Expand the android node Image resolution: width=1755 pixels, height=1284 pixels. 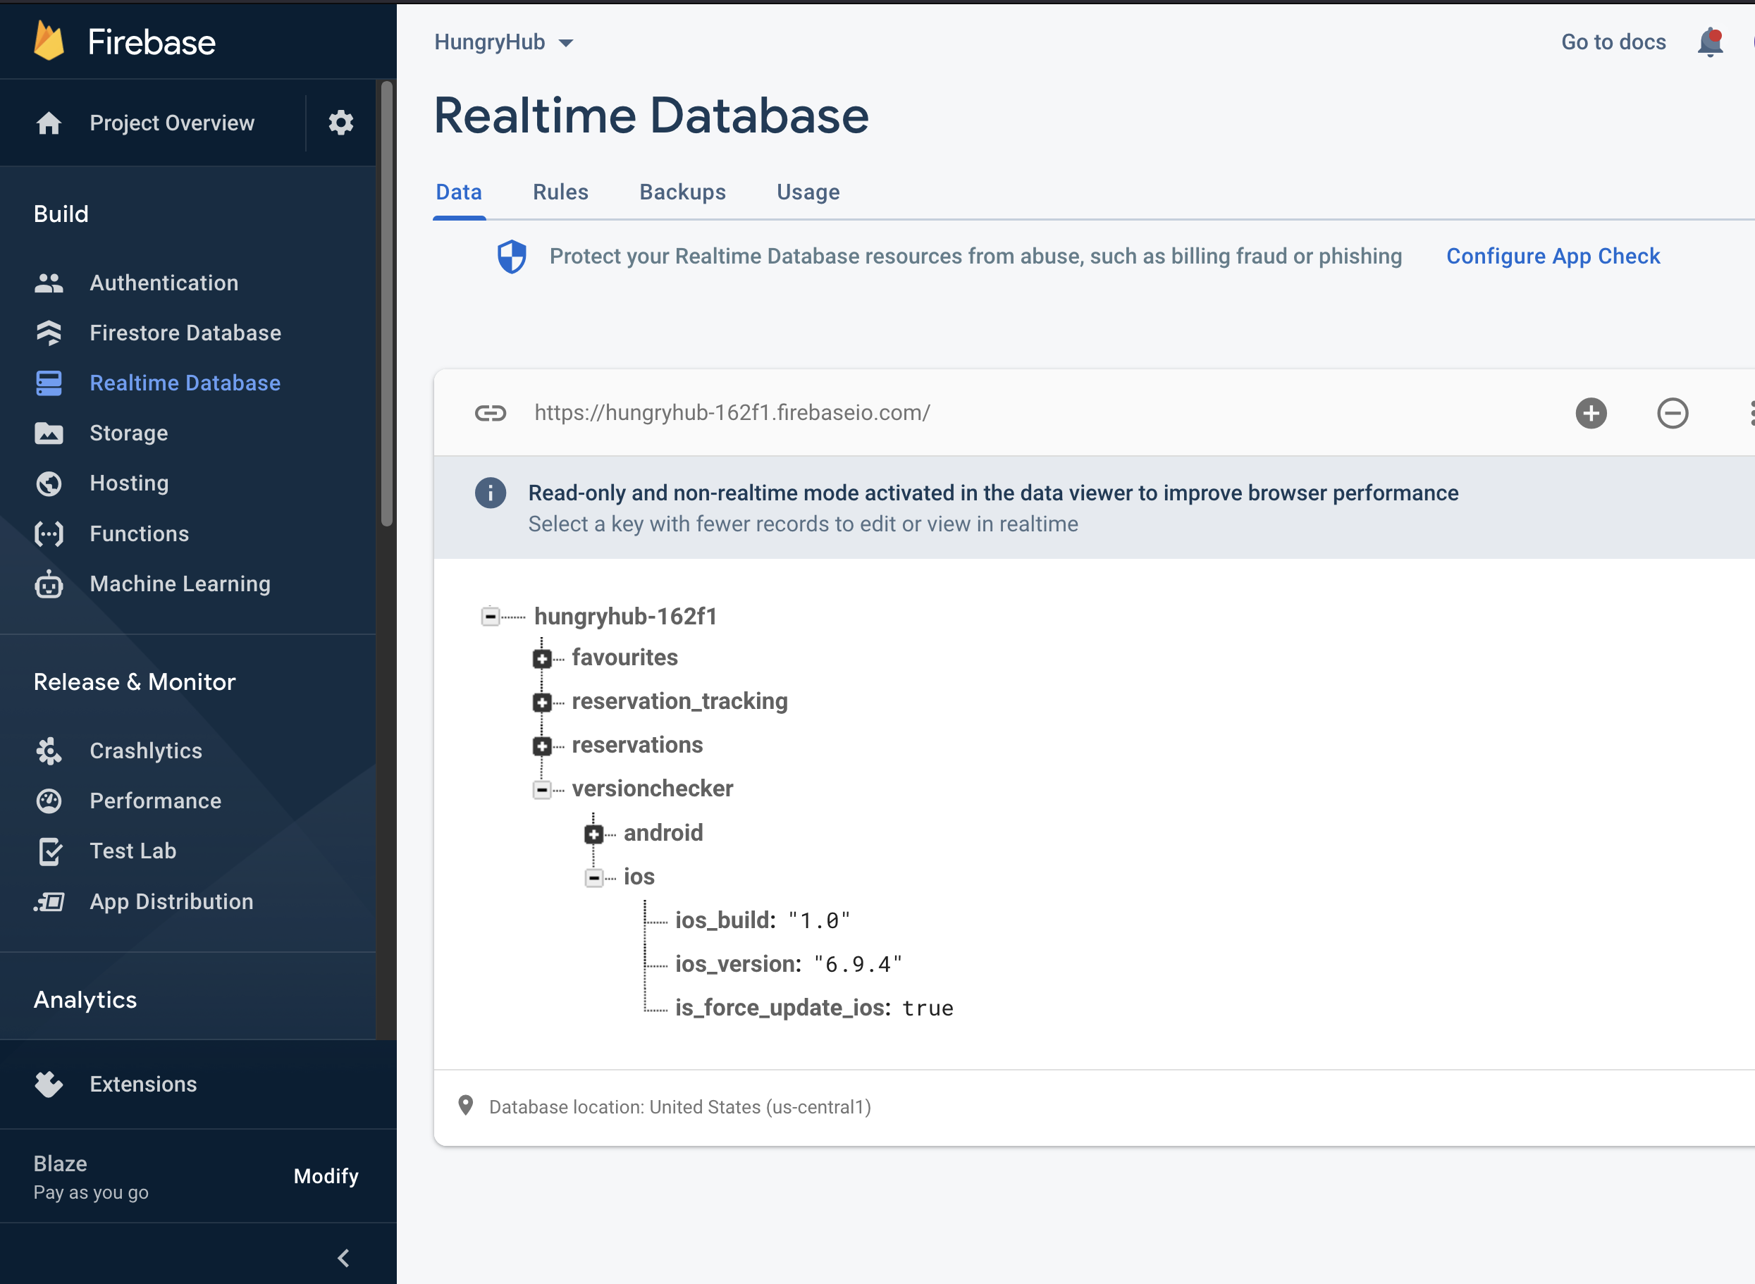pyautogui.click(x=593, y=834)
